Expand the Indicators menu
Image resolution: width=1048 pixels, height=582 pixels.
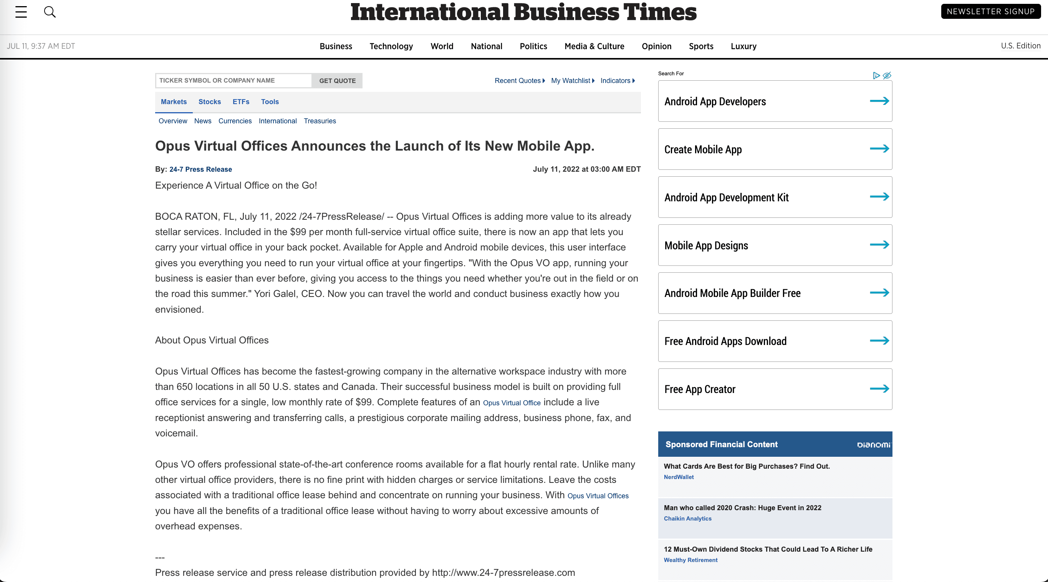(x=617, y=81)
